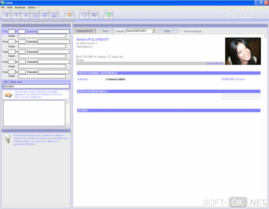
Task: Click the orange arrow paste icon
Action: [8, 95]
